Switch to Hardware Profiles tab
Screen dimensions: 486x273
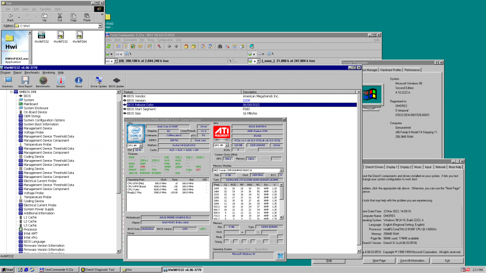391,70
